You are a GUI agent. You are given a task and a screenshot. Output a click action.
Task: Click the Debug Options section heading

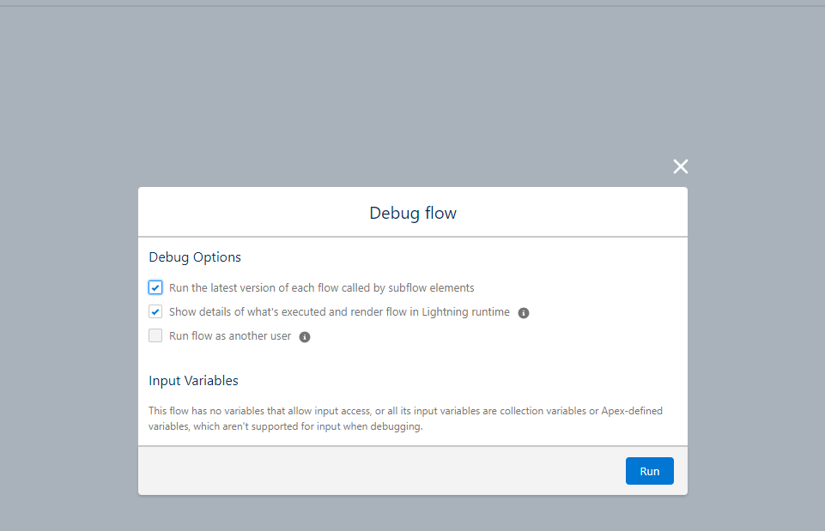click(x=195, y=257)
